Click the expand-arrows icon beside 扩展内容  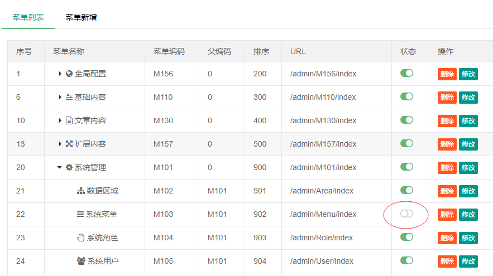69,144
